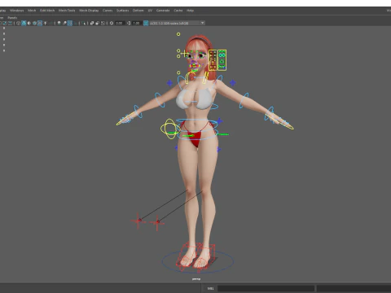Toggle X-Ray Active Components icon
This screenshot has width=391, height=293.
(98, 23)
